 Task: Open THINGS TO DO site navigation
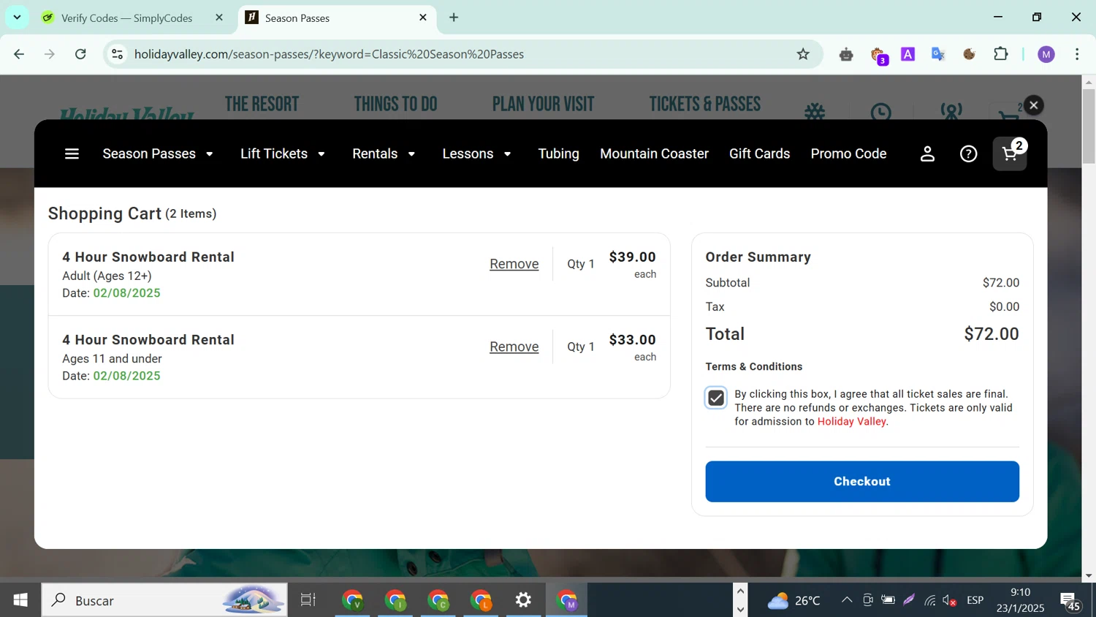pos(395,105)
